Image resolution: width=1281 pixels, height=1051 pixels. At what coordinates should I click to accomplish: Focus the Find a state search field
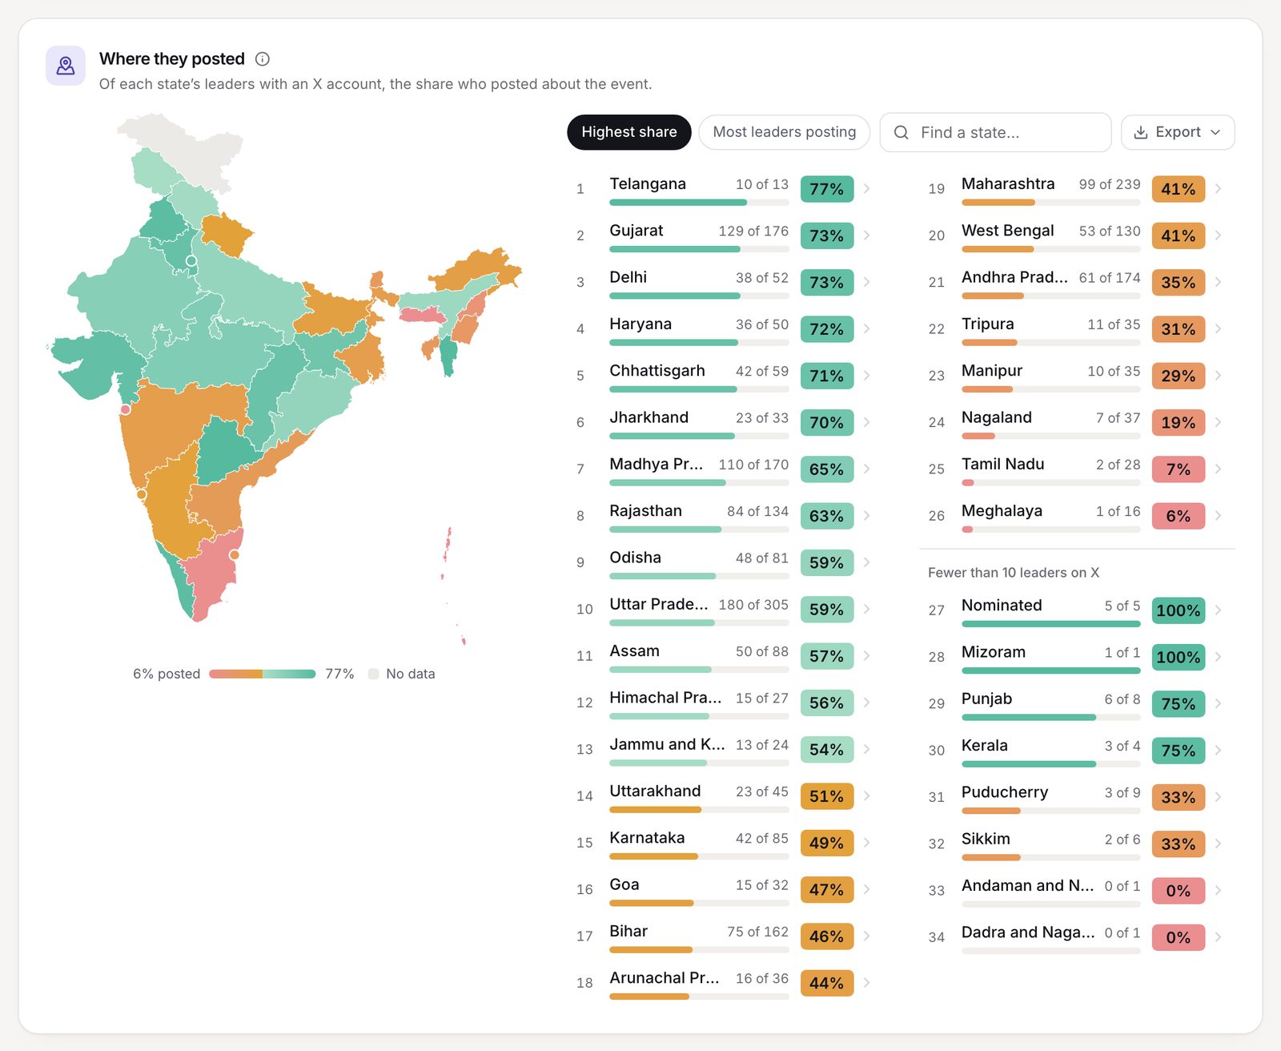[x=995, y=132]
